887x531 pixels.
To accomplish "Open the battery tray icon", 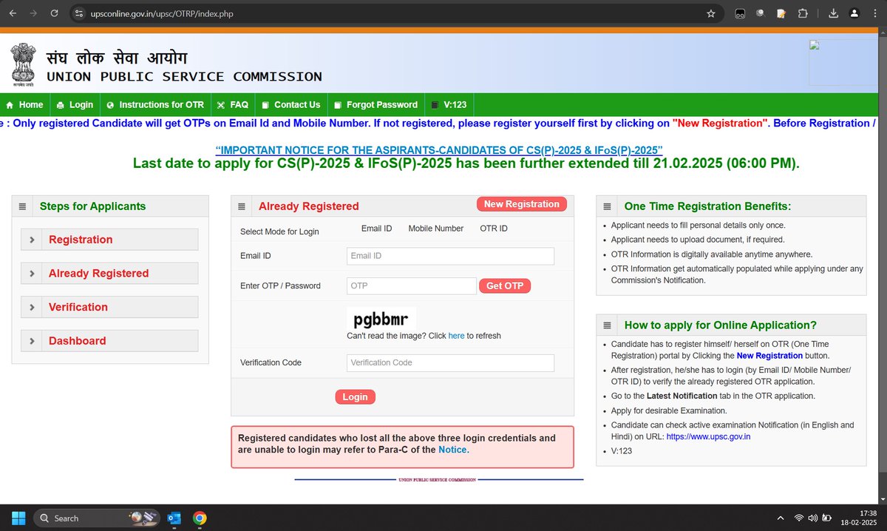I will (828, 518).
